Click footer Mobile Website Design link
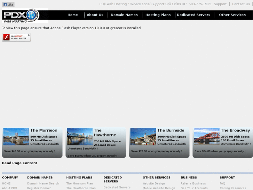This screenshot has width=253, height=190. (159, 188)
